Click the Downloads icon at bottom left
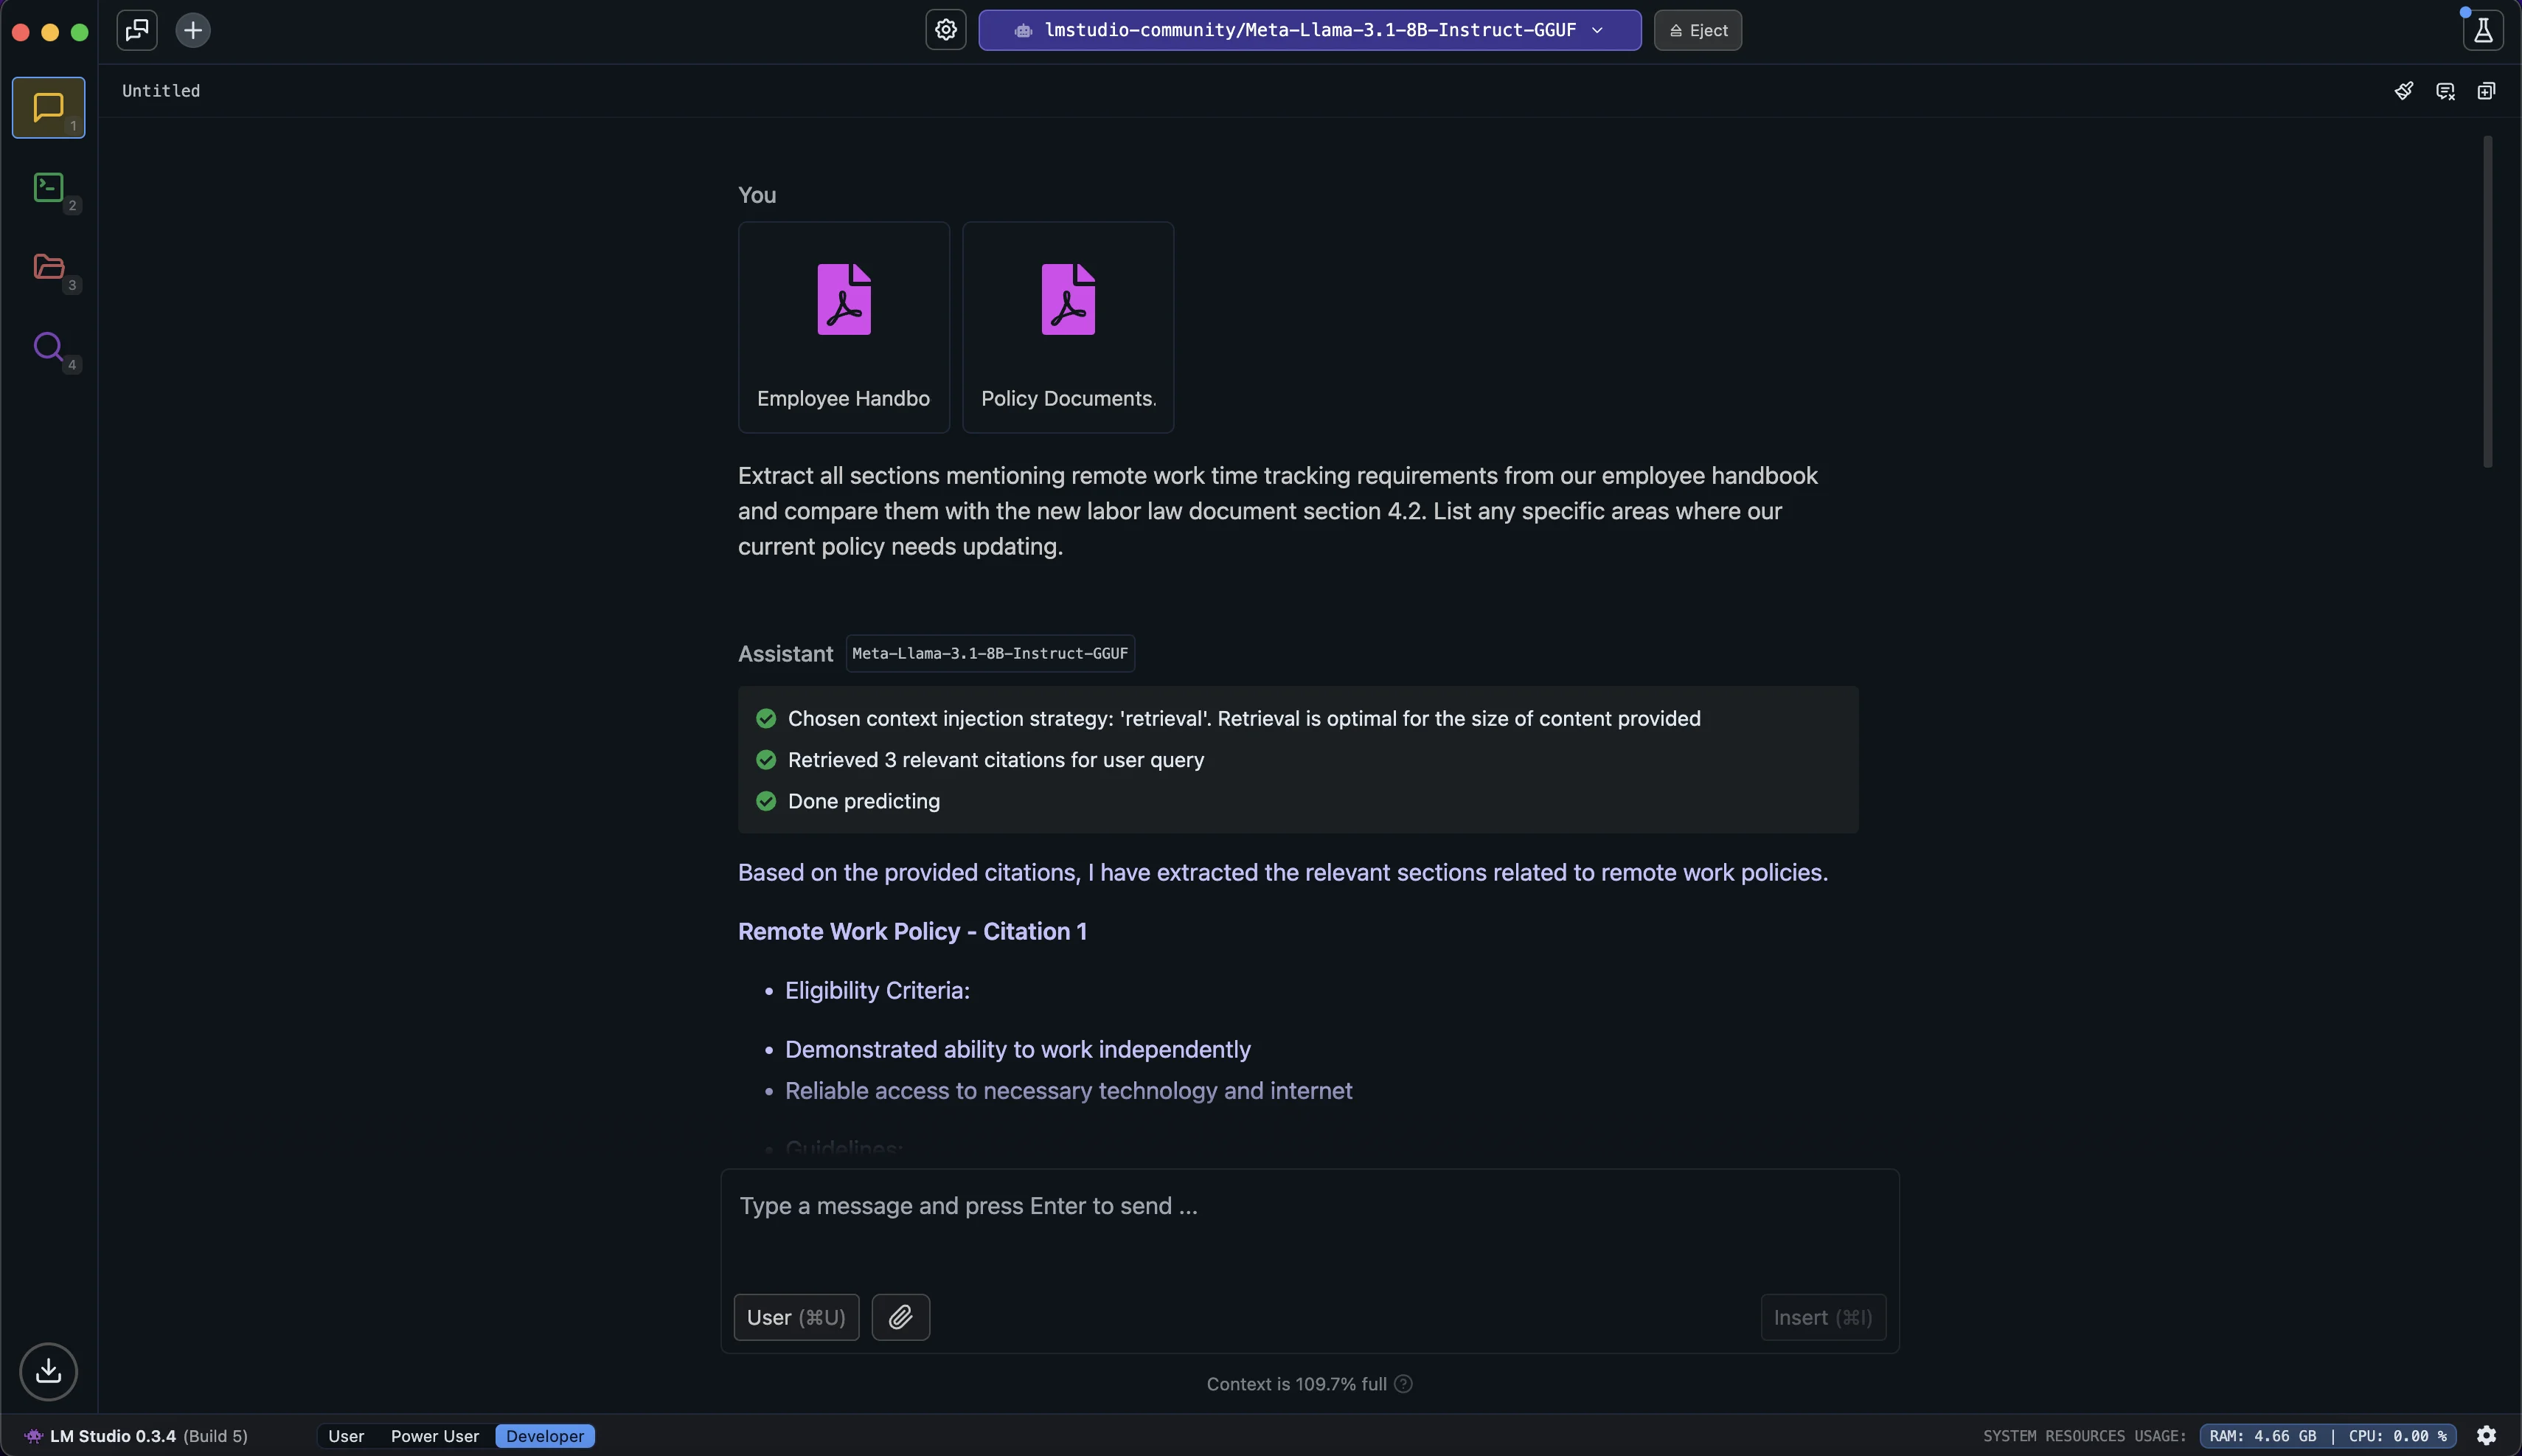This screenshot has height=1456, width=2522. 48,1371
